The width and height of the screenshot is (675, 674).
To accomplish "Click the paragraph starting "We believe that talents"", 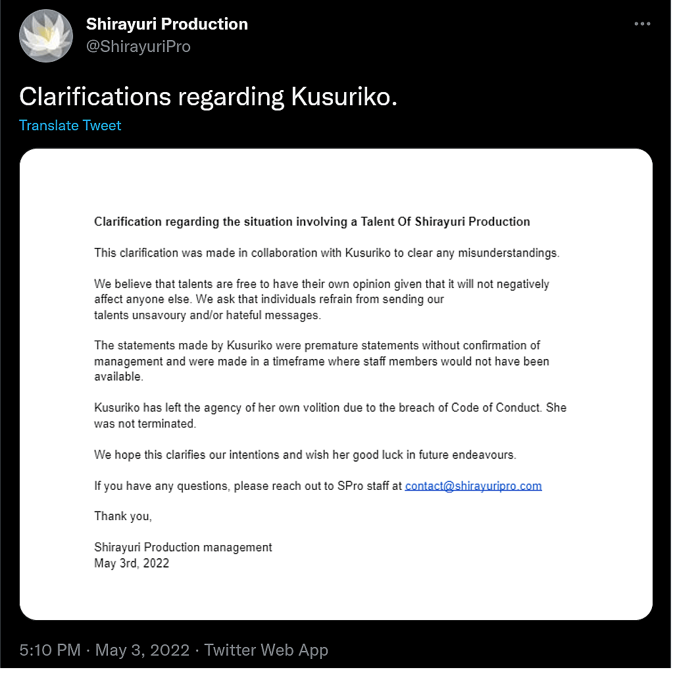I will pos(321,300).
